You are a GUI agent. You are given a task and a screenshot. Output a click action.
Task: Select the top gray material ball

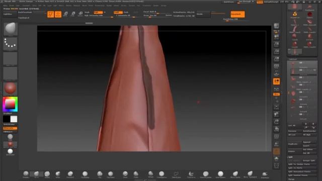[x=10, y=137]
